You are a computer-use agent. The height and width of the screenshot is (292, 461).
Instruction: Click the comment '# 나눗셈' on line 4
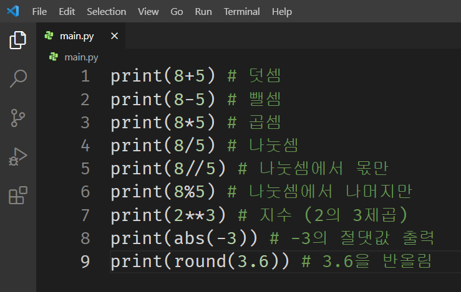click(263, 146)
